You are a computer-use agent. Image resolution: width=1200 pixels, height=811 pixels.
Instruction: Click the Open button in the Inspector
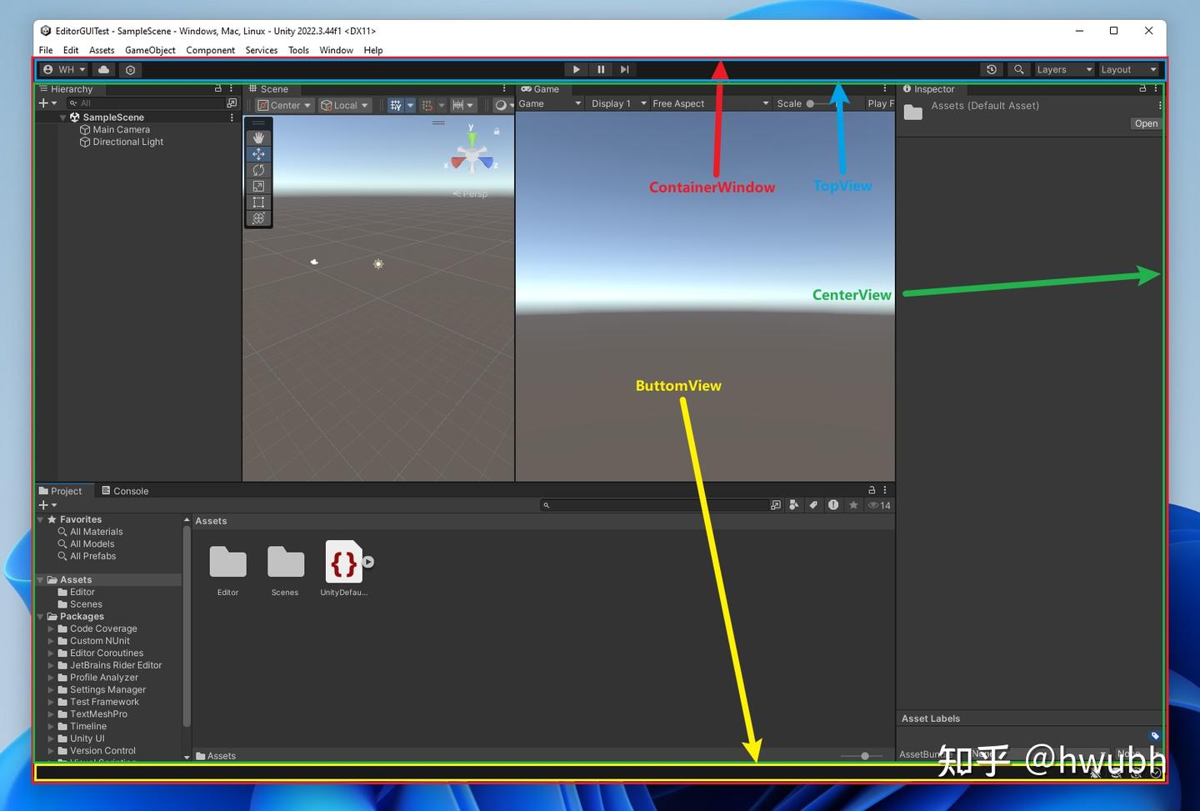point(1146,123)
